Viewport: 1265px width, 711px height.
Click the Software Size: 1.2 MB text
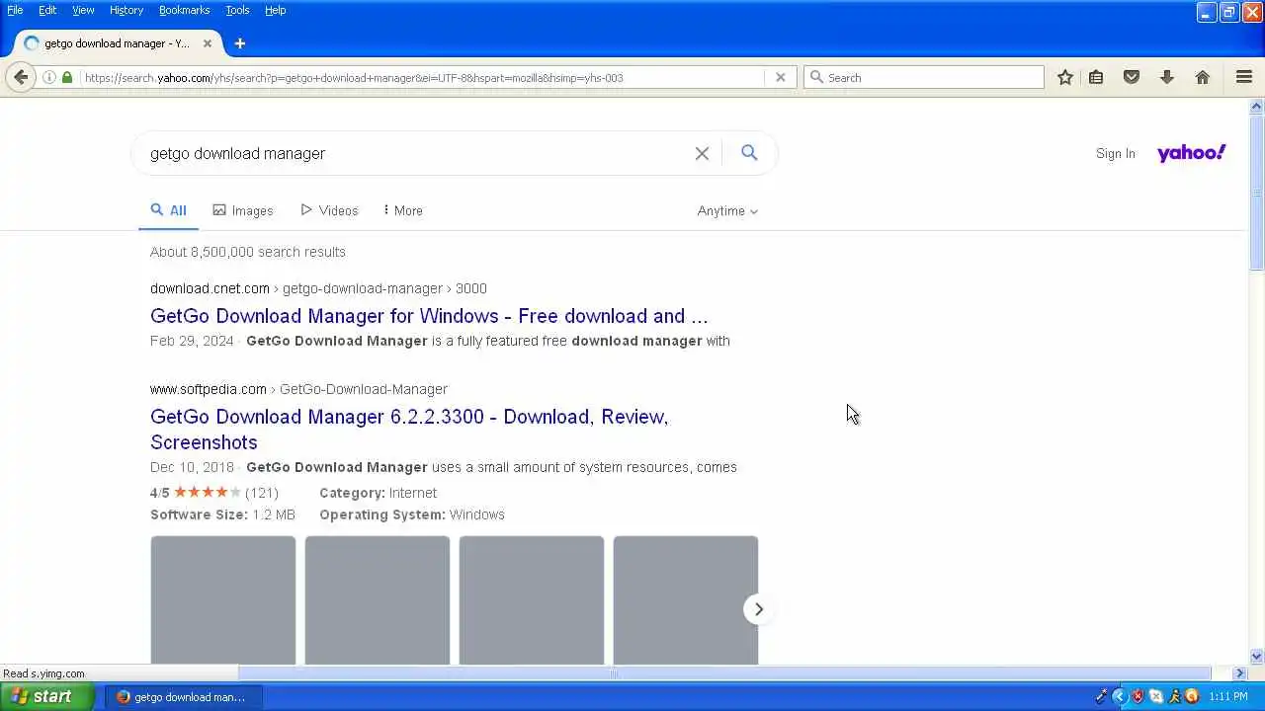[222, 514]
